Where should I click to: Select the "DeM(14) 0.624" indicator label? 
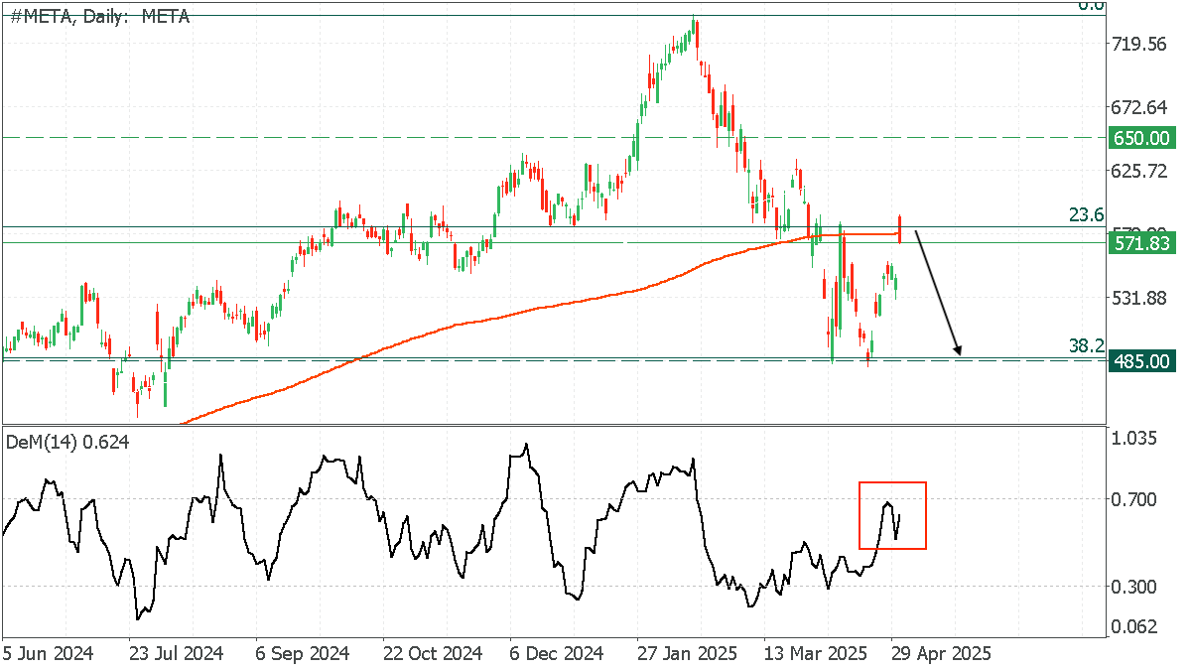68,442
